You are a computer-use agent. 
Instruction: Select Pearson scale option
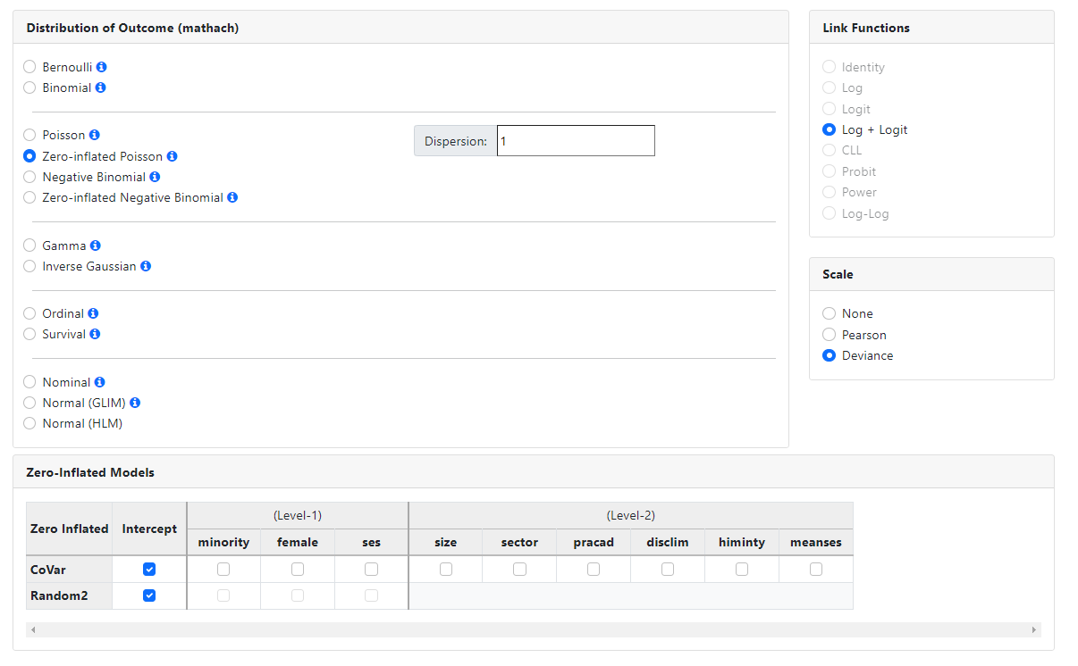click(x=830, y=335)
